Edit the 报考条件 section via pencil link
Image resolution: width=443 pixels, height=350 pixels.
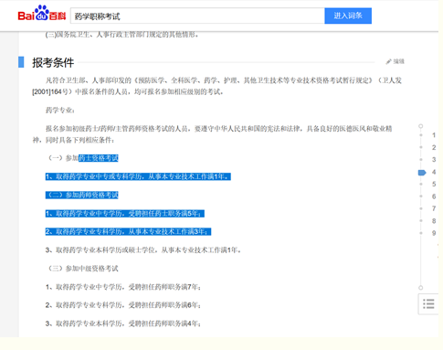395,61
